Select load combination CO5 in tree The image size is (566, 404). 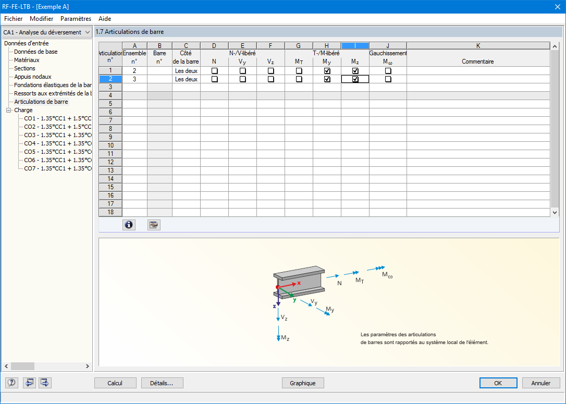[58, 152]
